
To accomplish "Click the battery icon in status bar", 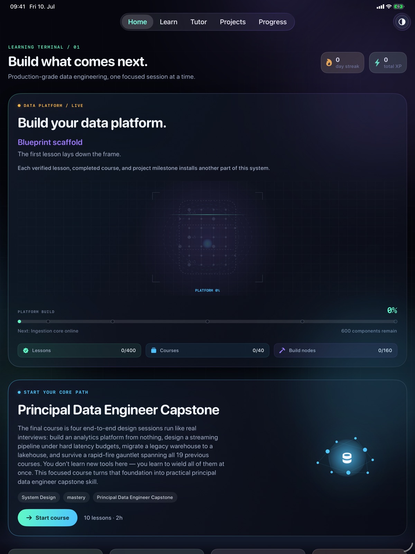I will (399, 7).
